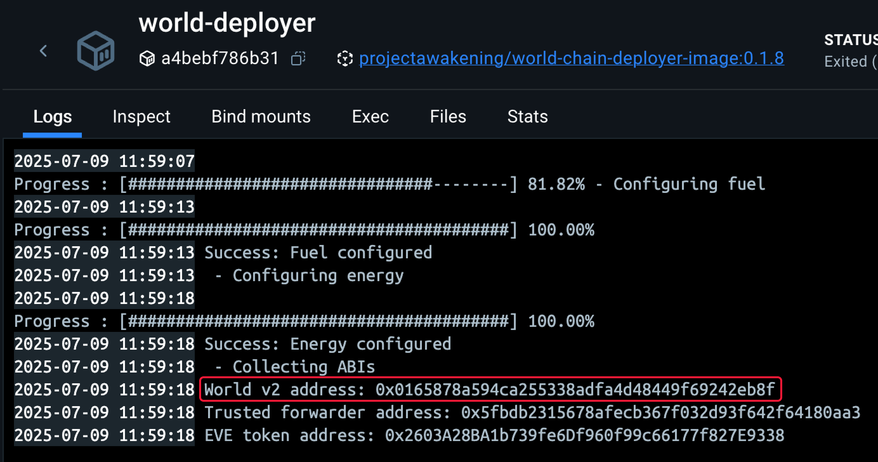Click '- Collecting ABIs' log line
Viewport: 878px width, 462px height.
tap(295, 367)
